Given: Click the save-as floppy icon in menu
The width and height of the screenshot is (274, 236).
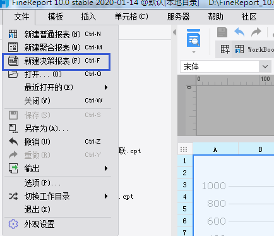Looking at the screenshot, I should (13, 128).
